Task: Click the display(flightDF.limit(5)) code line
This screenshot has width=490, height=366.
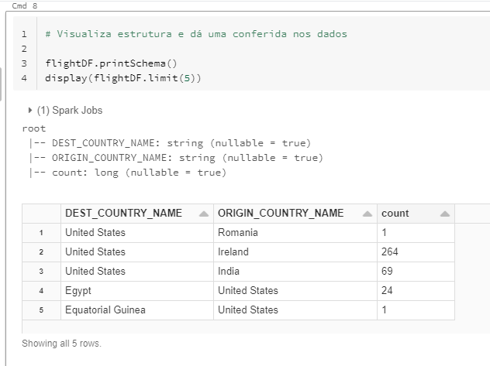Action: (x=122, y=77)
